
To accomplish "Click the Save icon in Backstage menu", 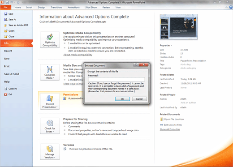I will [x=6, y=14].
